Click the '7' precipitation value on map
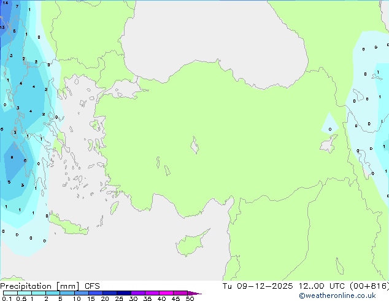The width and height of the screenshot is (389, 301). click(x=17, y=7)
